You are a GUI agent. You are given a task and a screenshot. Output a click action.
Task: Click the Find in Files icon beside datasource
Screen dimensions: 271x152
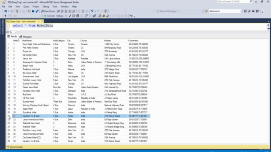pos(206,11)
